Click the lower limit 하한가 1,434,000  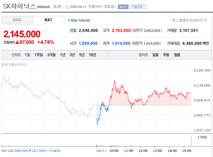(146, 43)
